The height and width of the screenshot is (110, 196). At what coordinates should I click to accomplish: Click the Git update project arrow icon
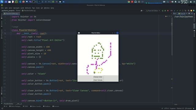pyautogui.click(x=175, y=11)
